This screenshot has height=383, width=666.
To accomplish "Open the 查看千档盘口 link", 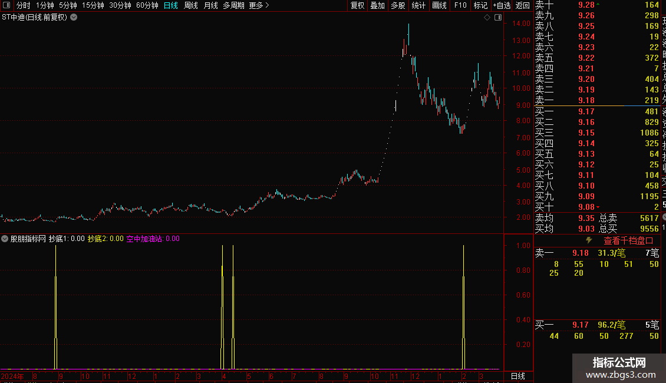I will (x=628, y=241).
